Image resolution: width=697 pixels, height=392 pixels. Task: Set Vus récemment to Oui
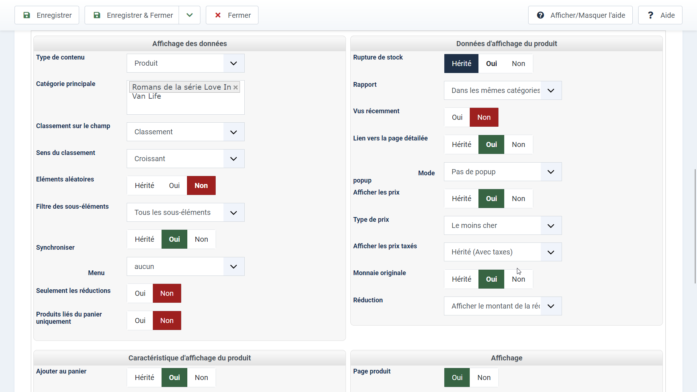pyautogui.click(x=457, y=117)
